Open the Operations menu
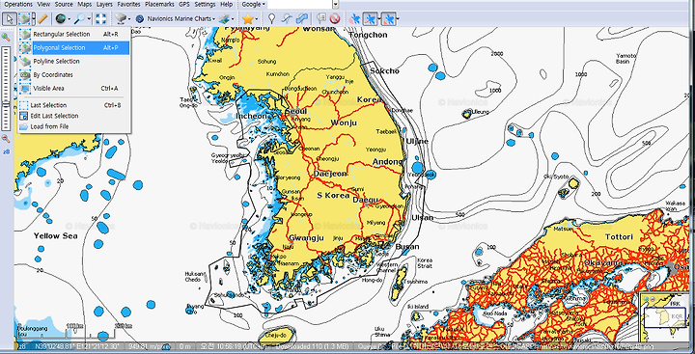The image size is (695, 354). click(x=18, y=5)
